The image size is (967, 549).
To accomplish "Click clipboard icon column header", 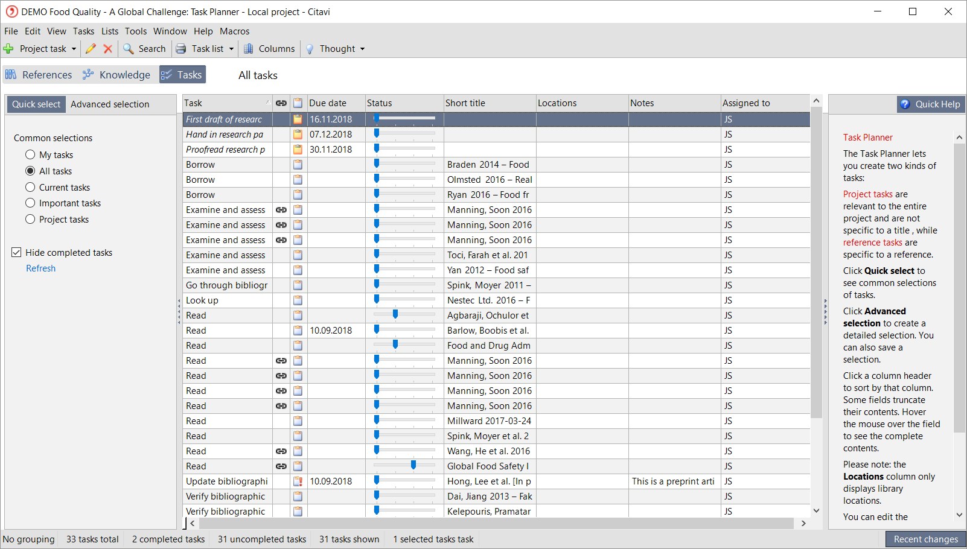I will [x=298, y=103].
